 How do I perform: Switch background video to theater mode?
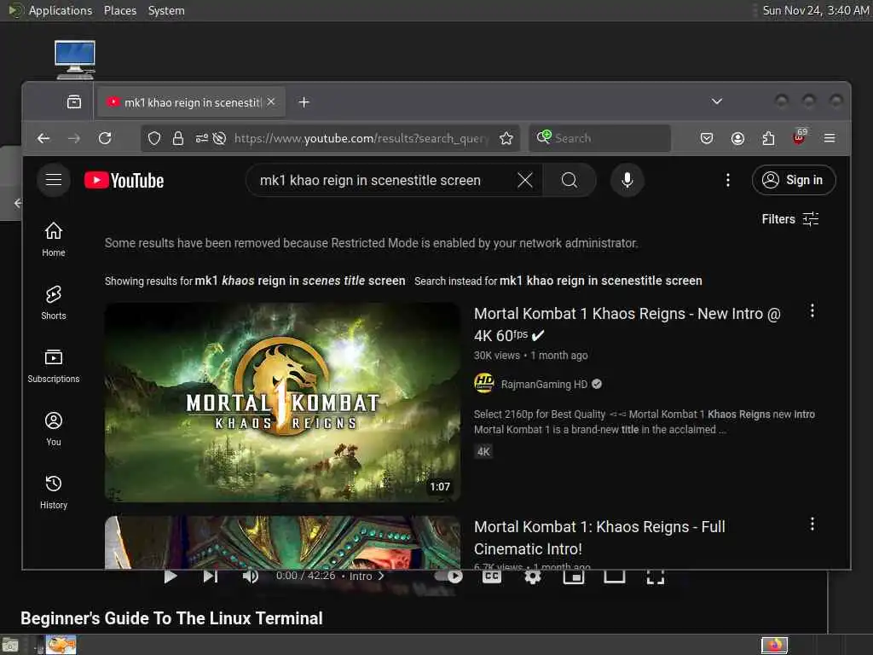[615, 577]
